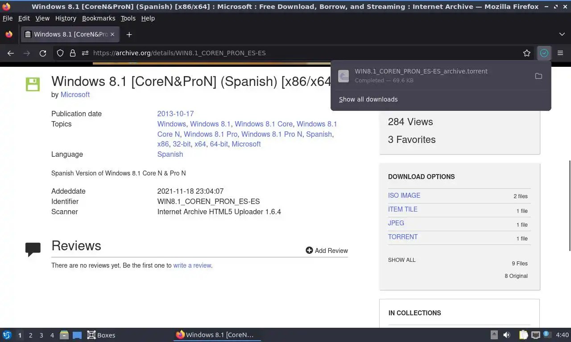Click the clipboard tray icon
Screen dimensions: 571x342
pyautogui.click(x=524, y=335)
